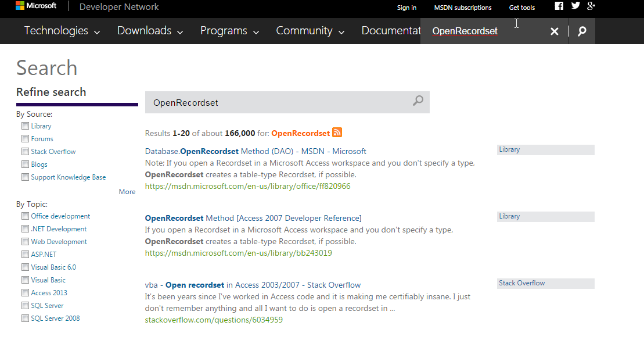Subscribe via the orange RSS feed icon
Image resolution: width=644 pixels, height=340 pixels.
[x=337, y=133]
